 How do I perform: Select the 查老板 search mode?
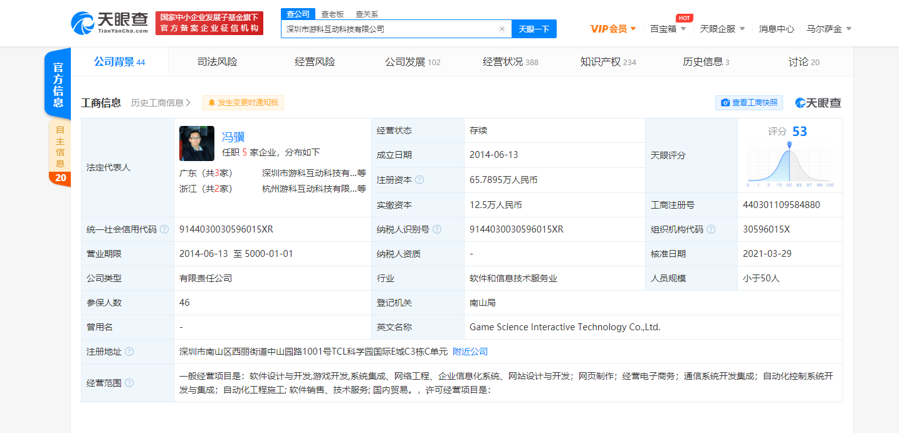332,14
